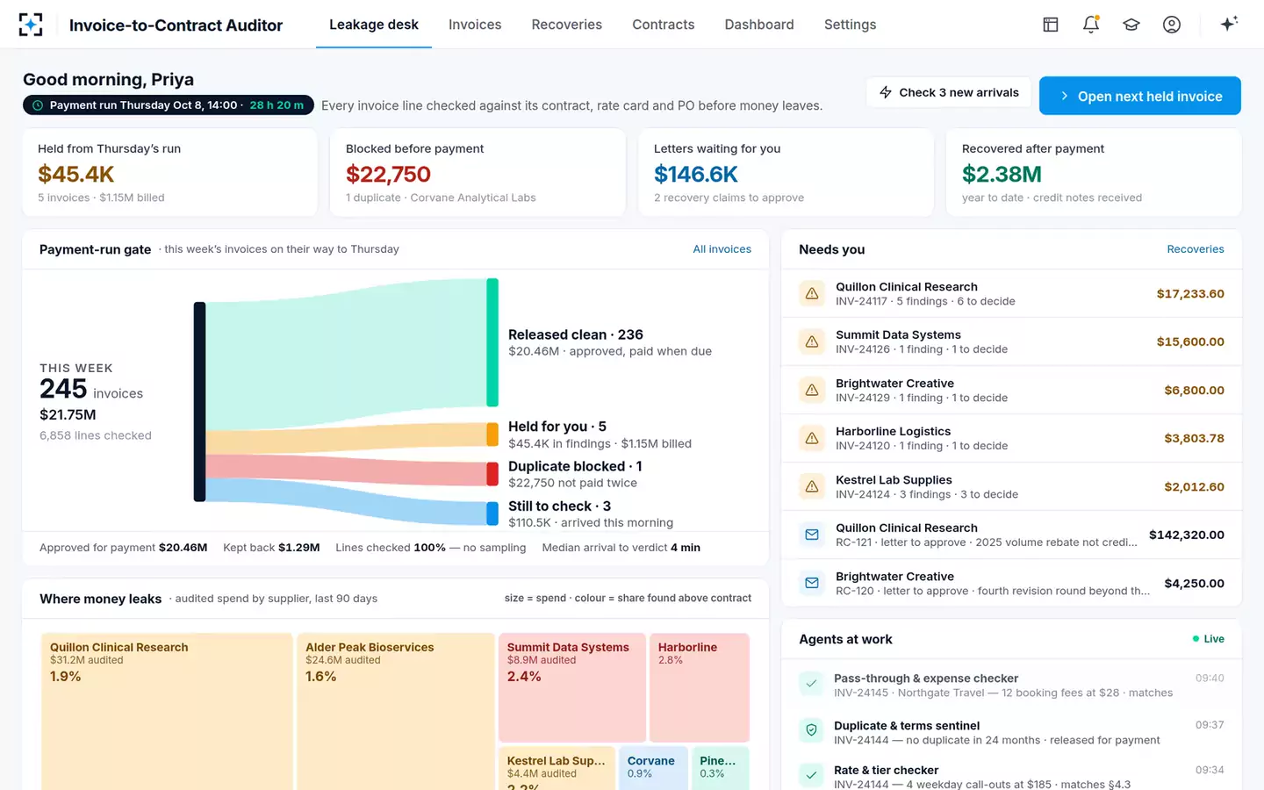Image resolution: width=1264 pixels, height=790 pixels.
Task: Click the warning icon for Kestrel Lab Supplies
Action: (812, 486)
